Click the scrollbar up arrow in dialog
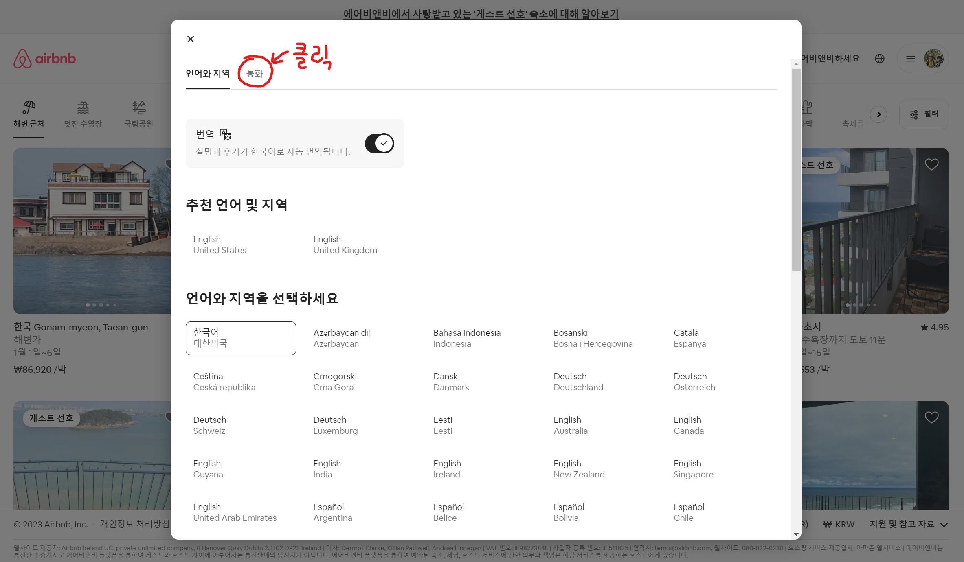 tap(796, 64)
